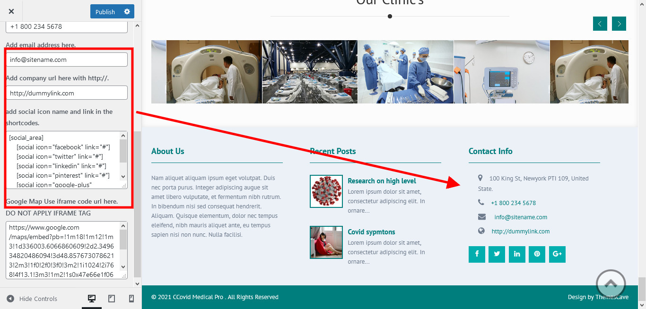Click the back-to-top round chevron button
The width and height of the screenshot is (646, 309).
pyautogui.click(x=611, y=284)
